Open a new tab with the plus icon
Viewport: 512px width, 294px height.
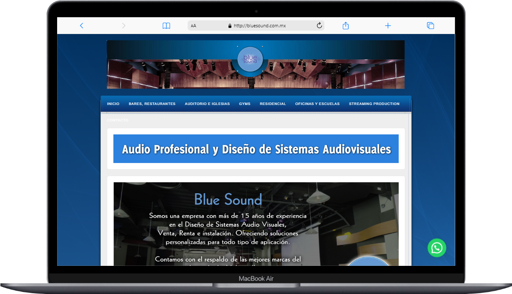coord(388,25)
